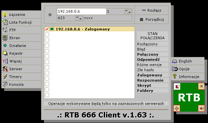Click the lightbulb icon next to Łączenie
The image size is (208, 123).
pyautogui.click(x=5, y=15)
